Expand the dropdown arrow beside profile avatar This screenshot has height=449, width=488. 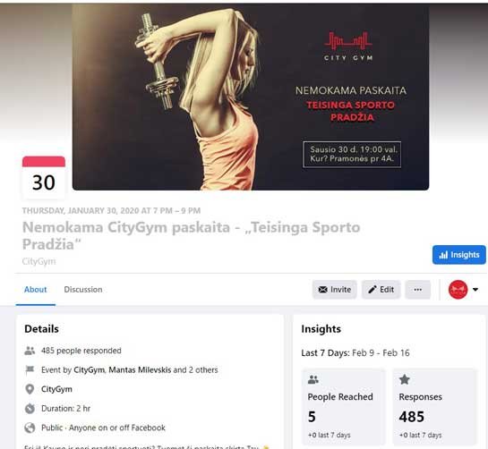[x=475, y=290]
